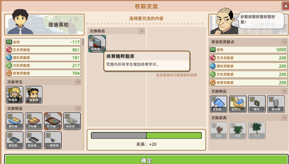Select the 文科精粹 item icon
Screen dimensions: 289x164
click(x=34, y=121)
